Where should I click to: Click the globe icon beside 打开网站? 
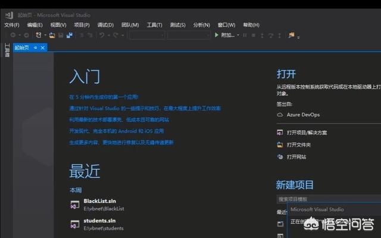point(280,156)
